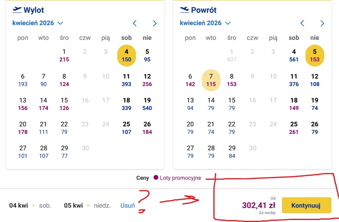Open the Wylot month dropdown kwiecień 2026
The image size is (339, 222).
click(x=38, y=23)
